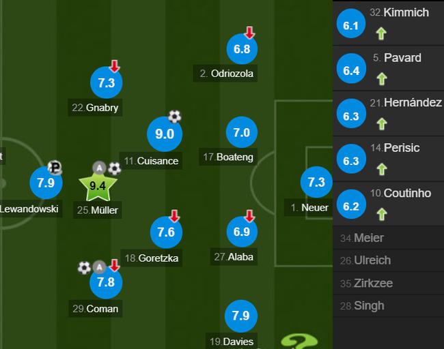The image size is (444, 349).
Task: Click the red substitution arrow on Odriozola
Action: coord(249,33)
